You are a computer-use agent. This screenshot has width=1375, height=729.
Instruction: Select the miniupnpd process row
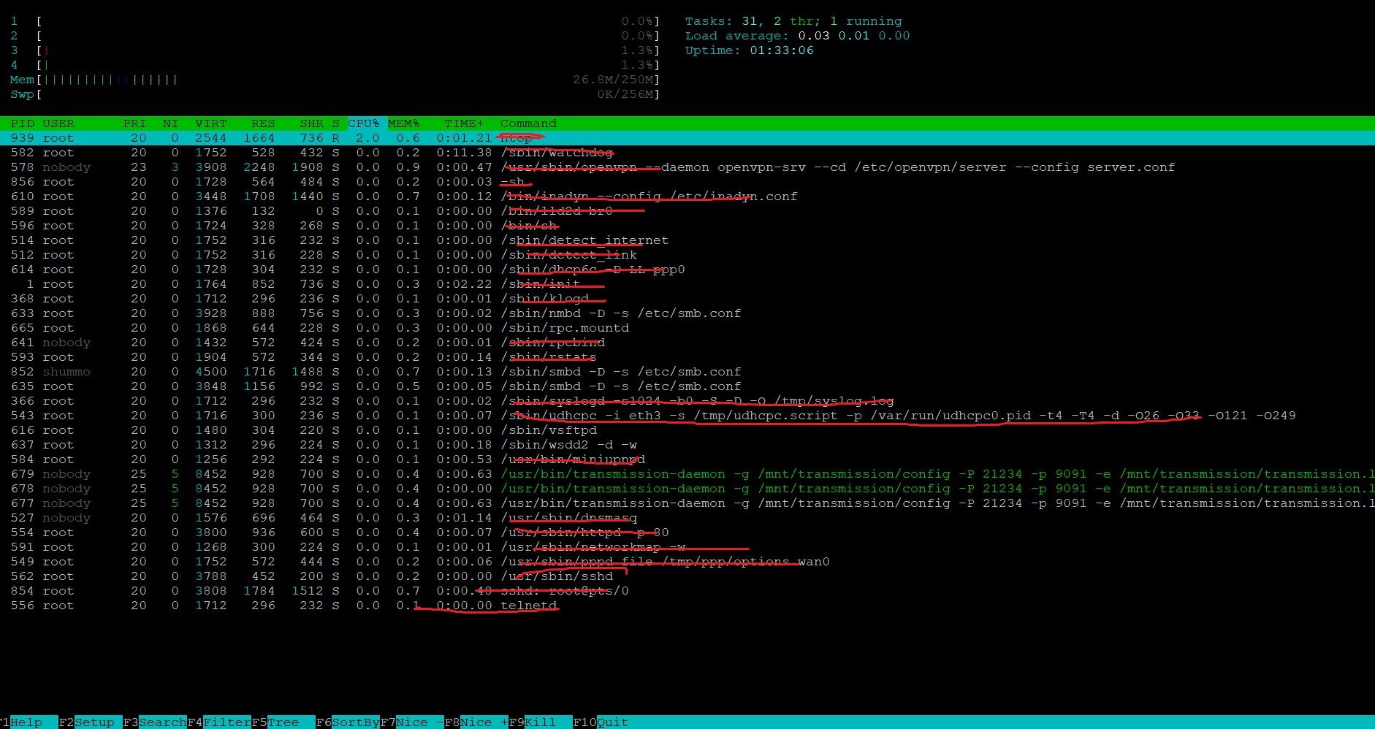click(687, 459)
